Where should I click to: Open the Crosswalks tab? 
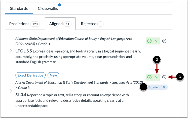(48, 8)
